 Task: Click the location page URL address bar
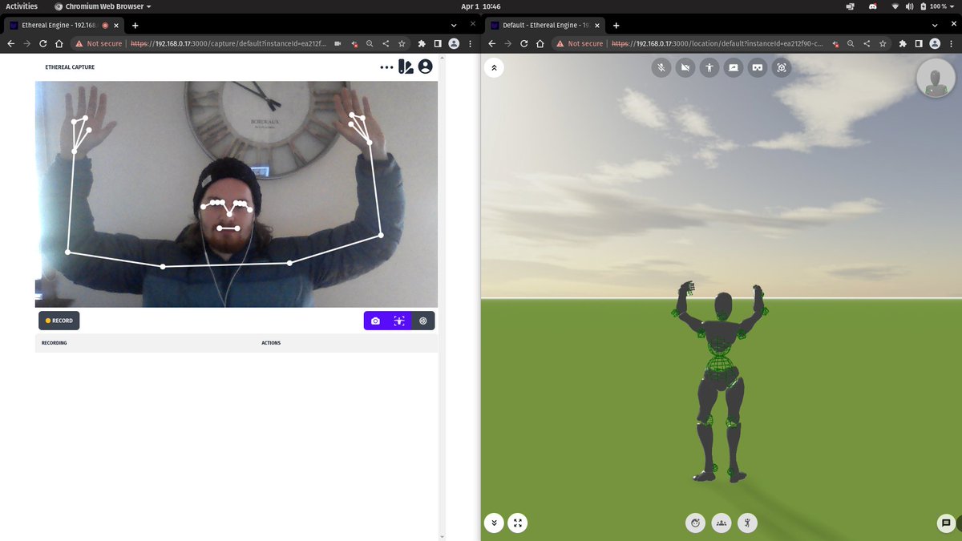click(717, 43)
